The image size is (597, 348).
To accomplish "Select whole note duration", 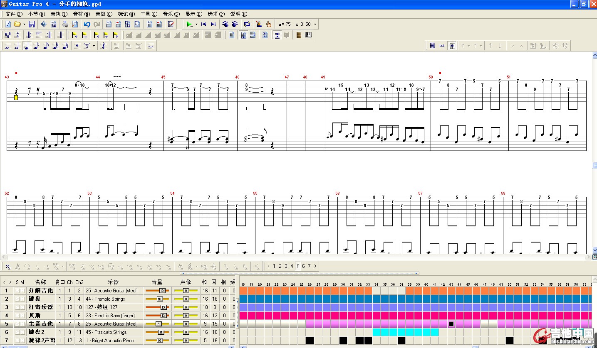I will [x=7, y=46].
